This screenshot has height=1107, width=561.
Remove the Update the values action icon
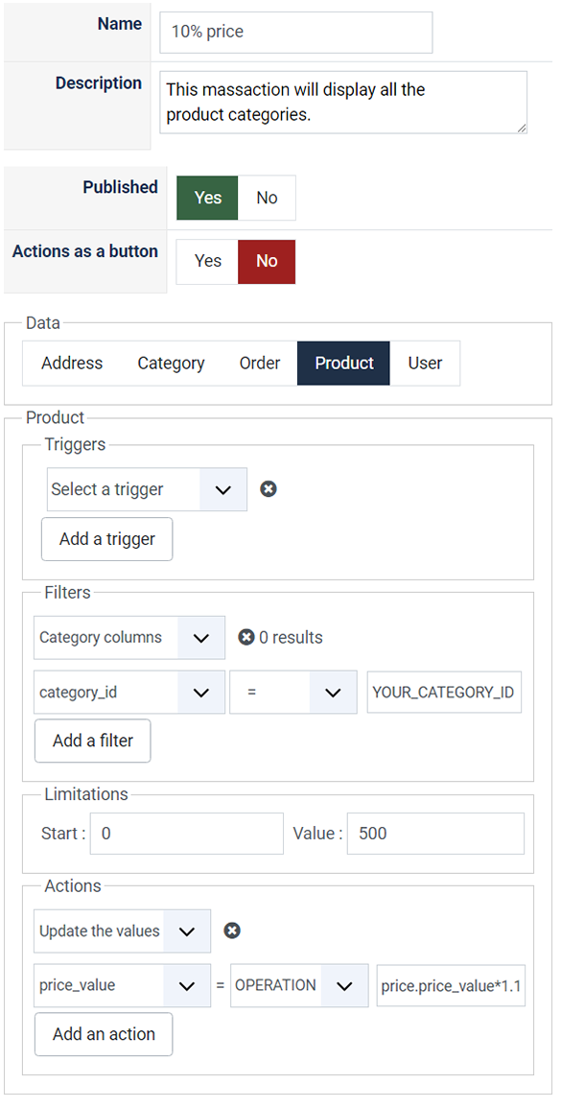pos(232,930)
